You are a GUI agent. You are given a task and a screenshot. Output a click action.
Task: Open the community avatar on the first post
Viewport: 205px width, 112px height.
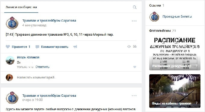click(x=12, y=23)
